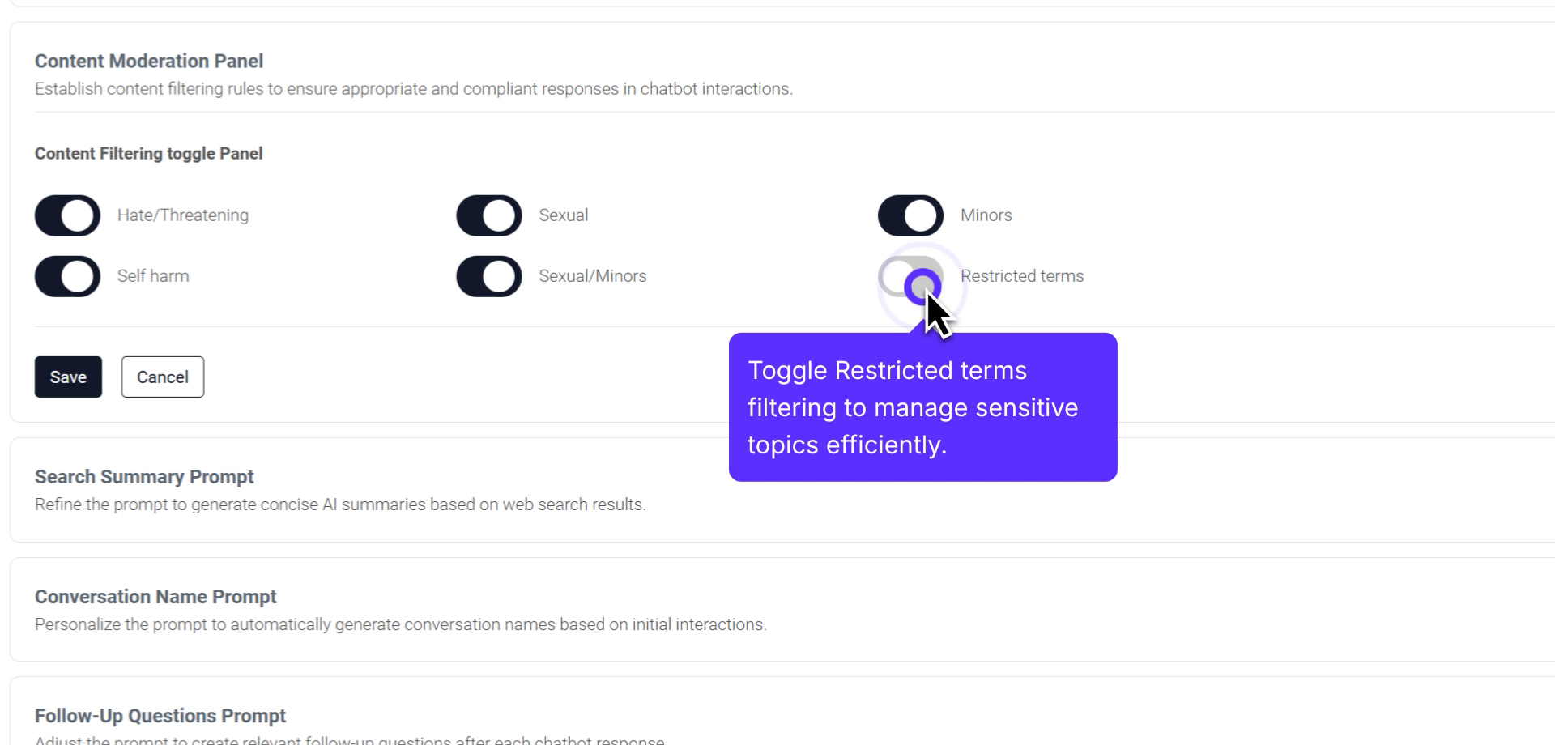Screen dimensions: 1555x745
Task: Disable the Sexual content filter switch
Action: [488, 215]
